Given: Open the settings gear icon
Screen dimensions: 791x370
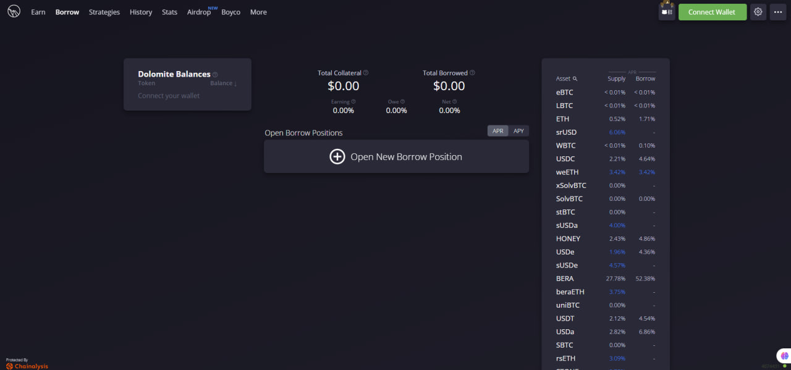Looking at the screenshot, I should pyautogui.click(x=758, y=12).
